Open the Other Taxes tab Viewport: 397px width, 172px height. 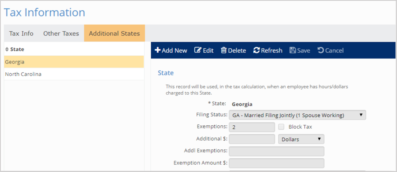61,34
